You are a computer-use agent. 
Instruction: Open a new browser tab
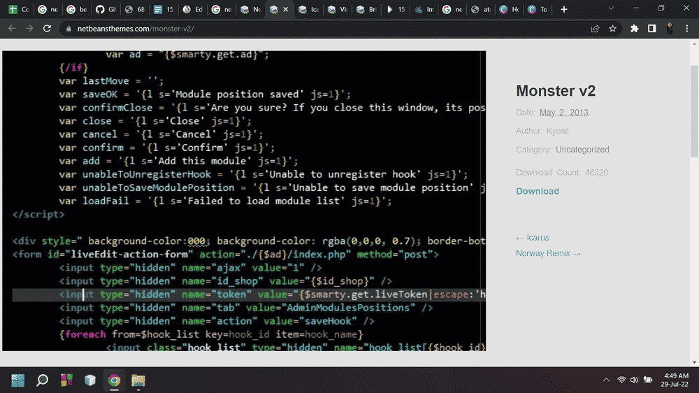point(564,9)
